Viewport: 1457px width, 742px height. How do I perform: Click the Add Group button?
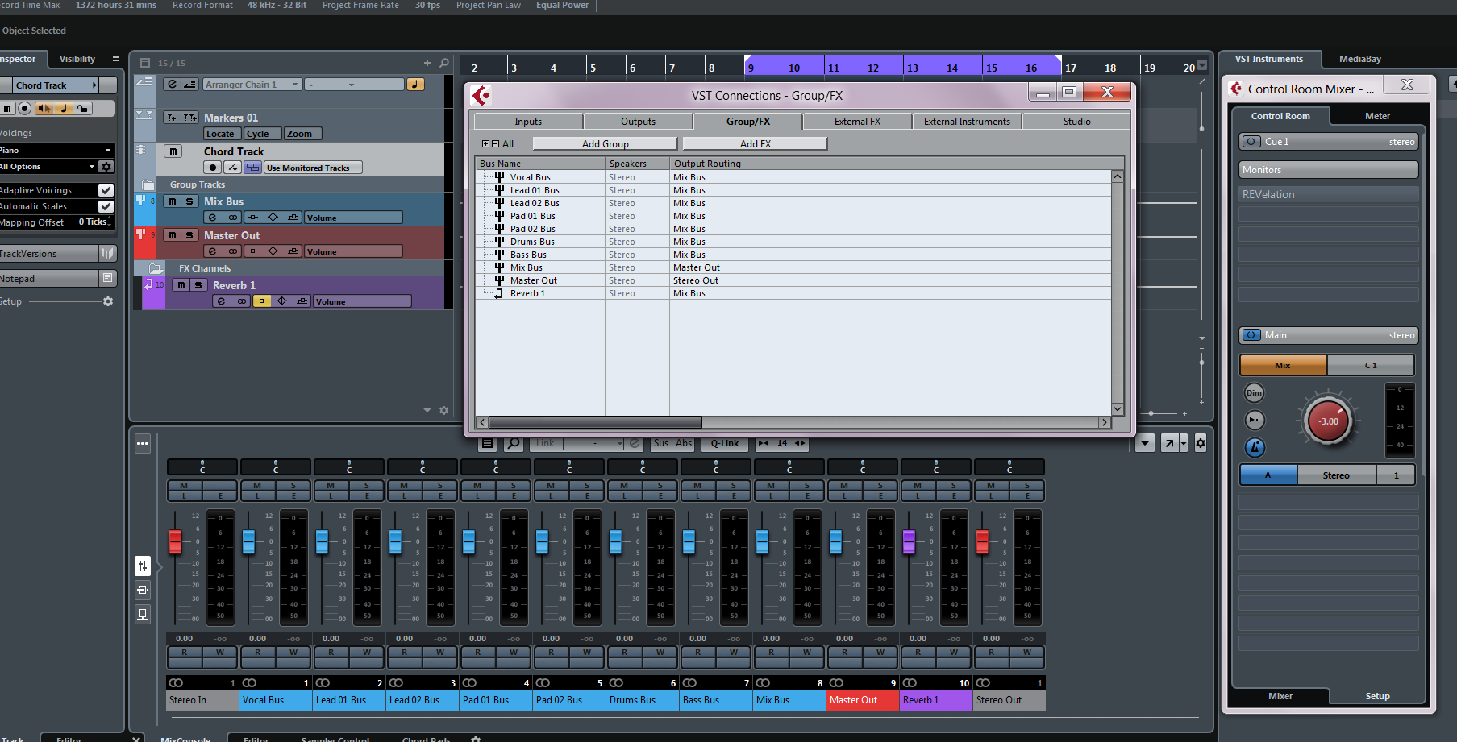pos(605,143)
